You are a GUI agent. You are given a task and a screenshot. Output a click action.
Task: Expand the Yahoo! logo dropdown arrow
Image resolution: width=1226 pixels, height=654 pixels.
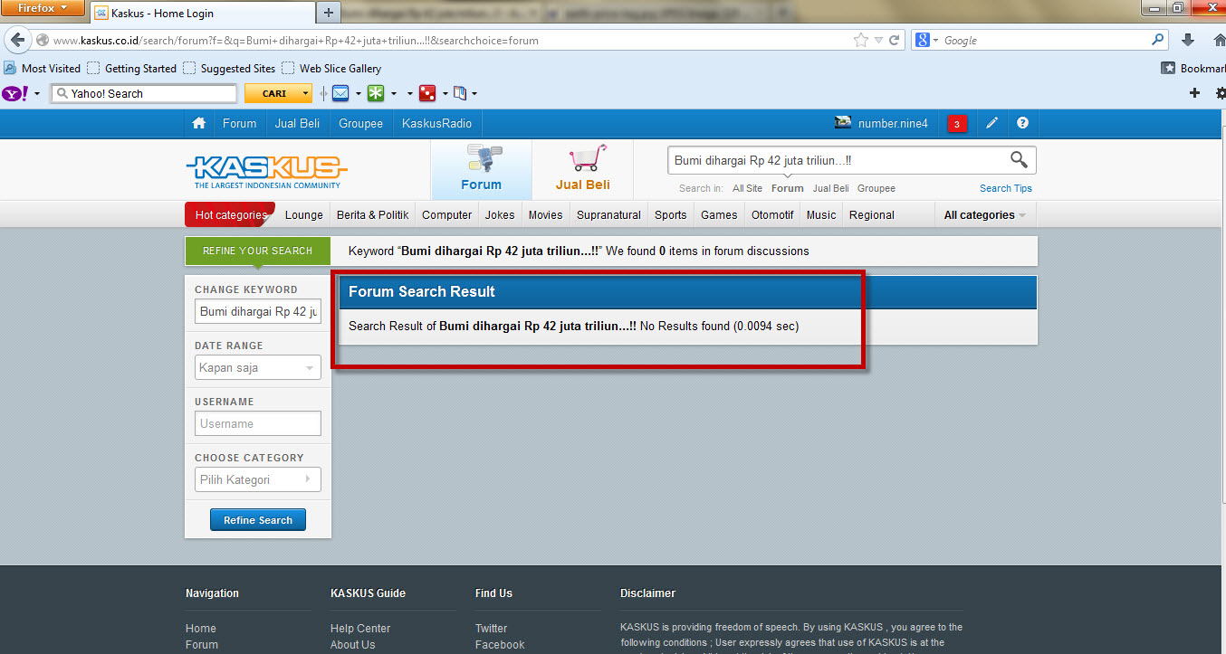pos(37,94)
